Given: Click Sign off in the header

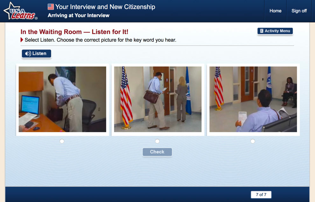Looking at the screenshot, I should click(299, 11).
